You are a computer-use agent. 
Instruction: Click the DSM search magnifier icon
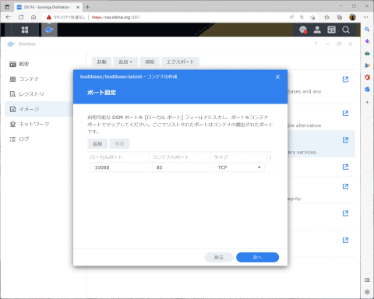(346, 30)
